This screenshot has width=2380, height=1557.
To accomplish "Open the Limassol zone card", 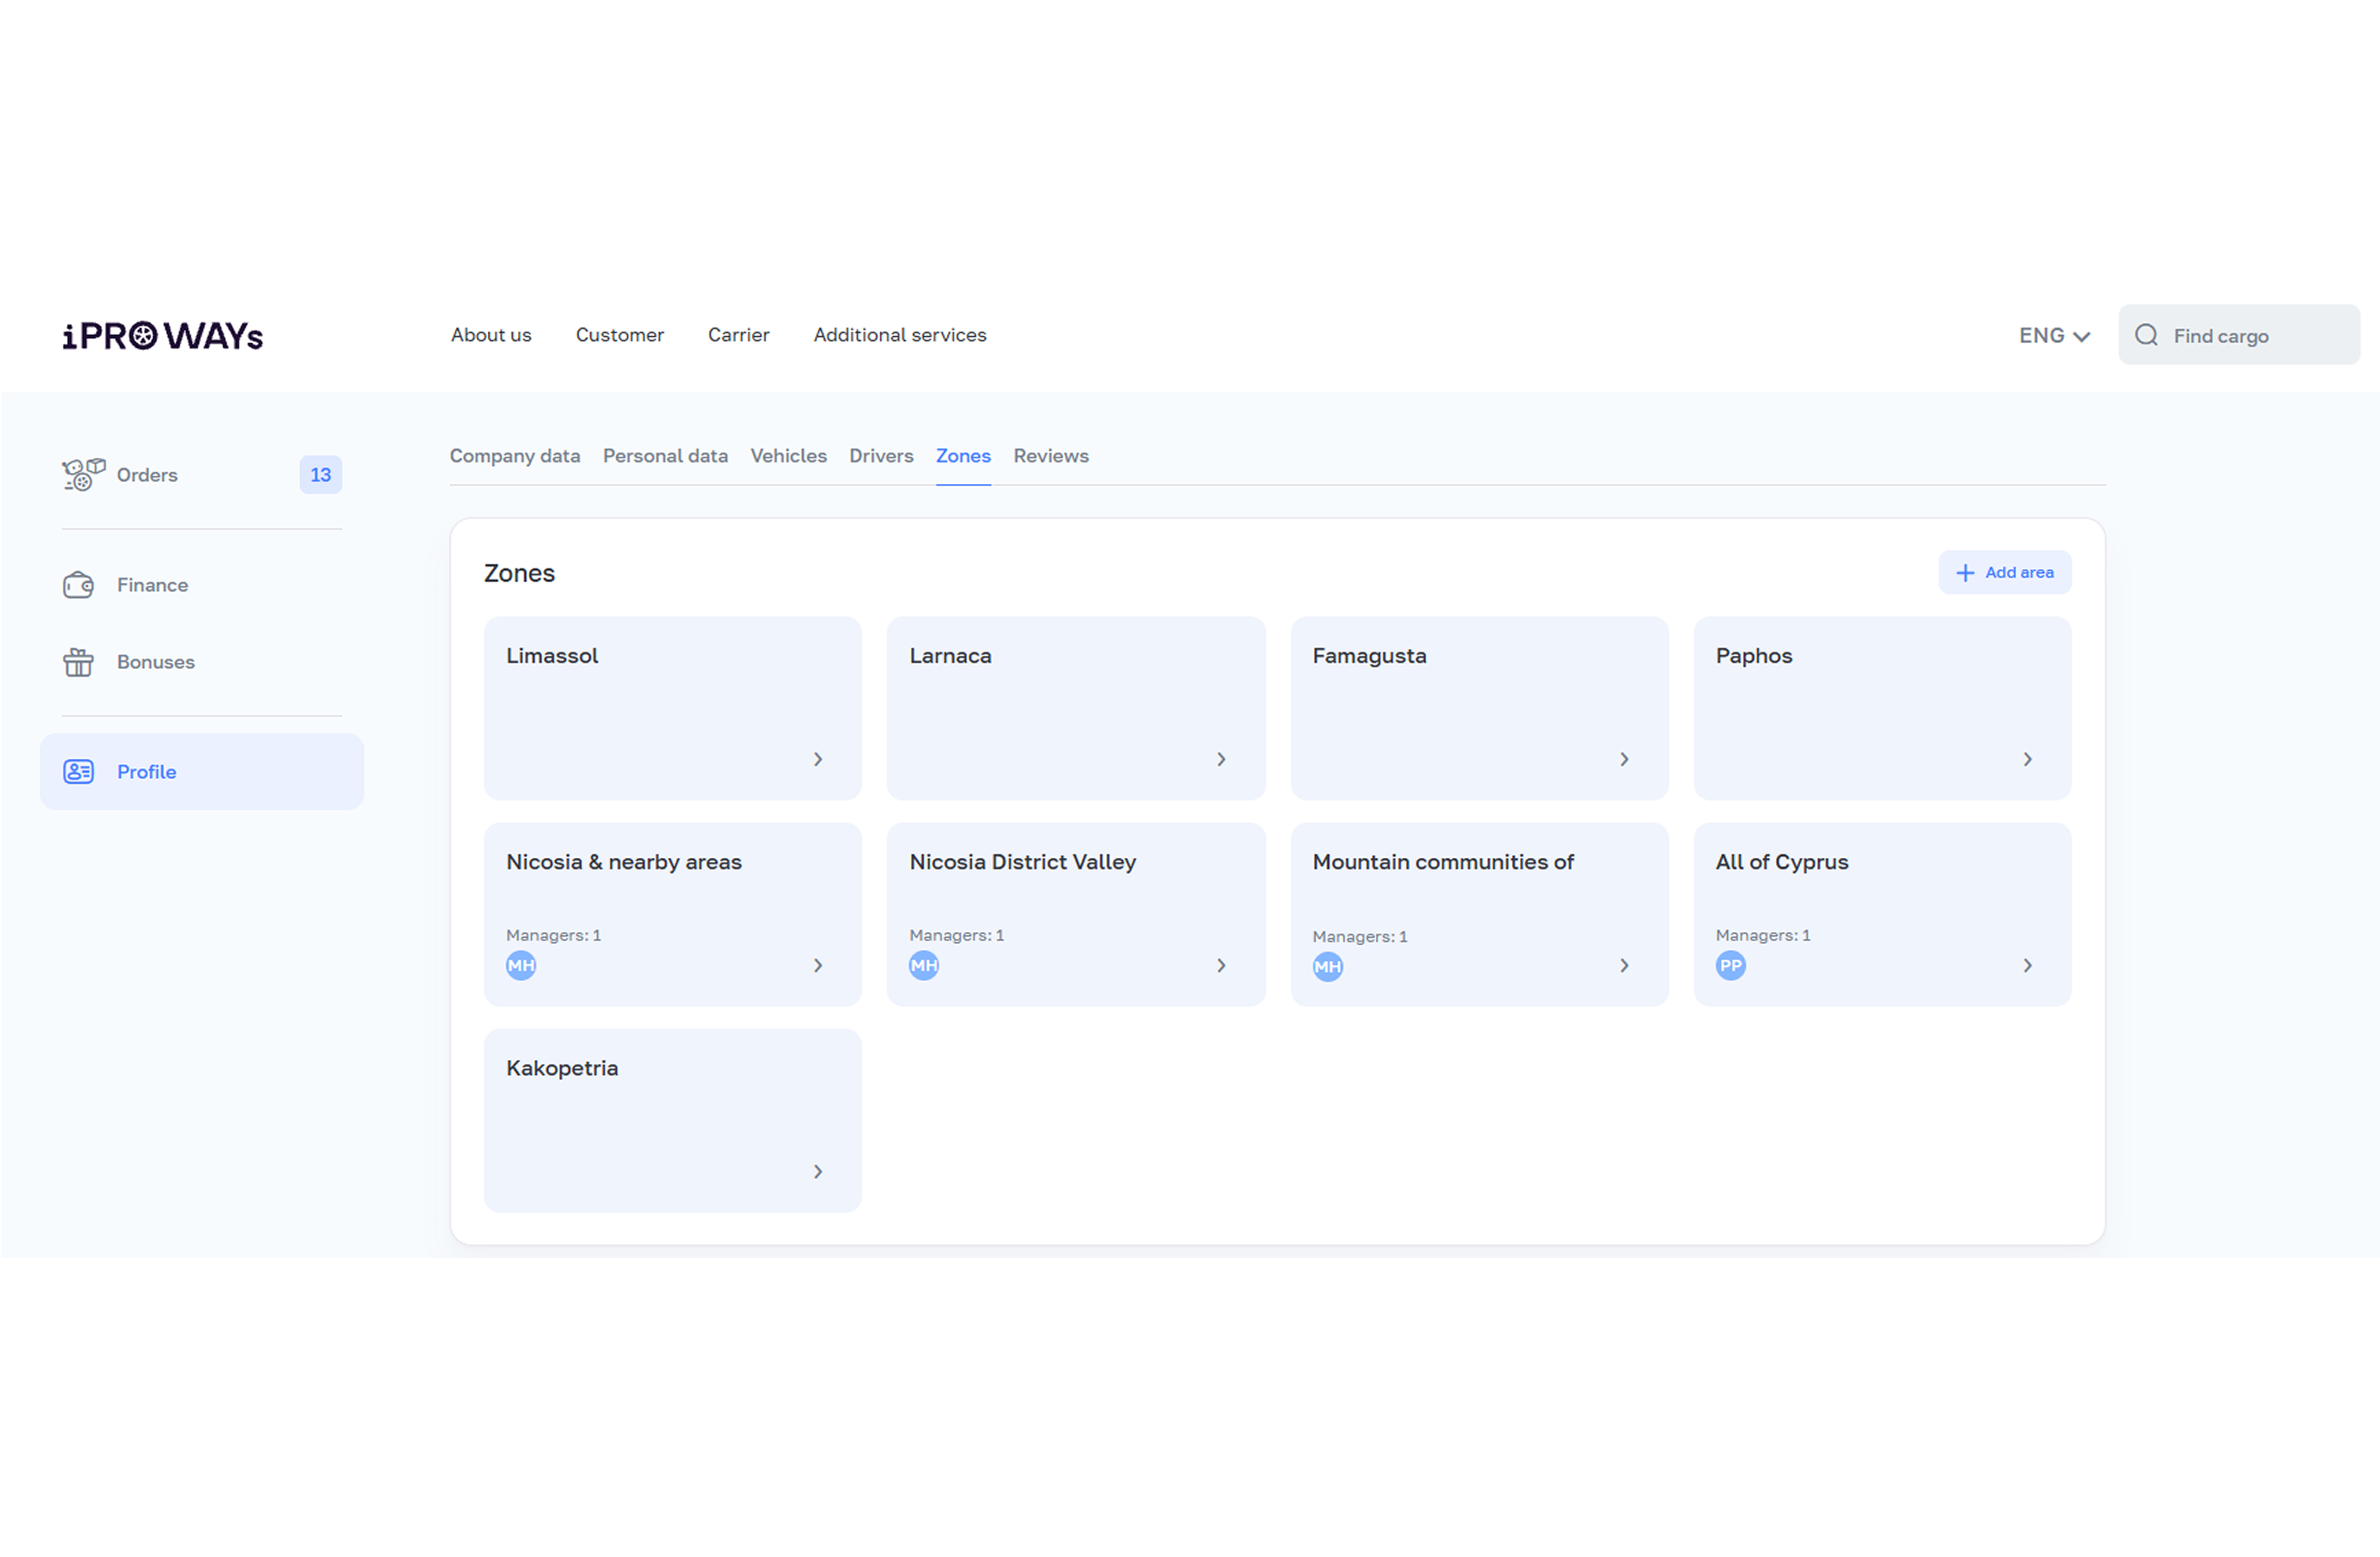I will click(x=673, y=709).
